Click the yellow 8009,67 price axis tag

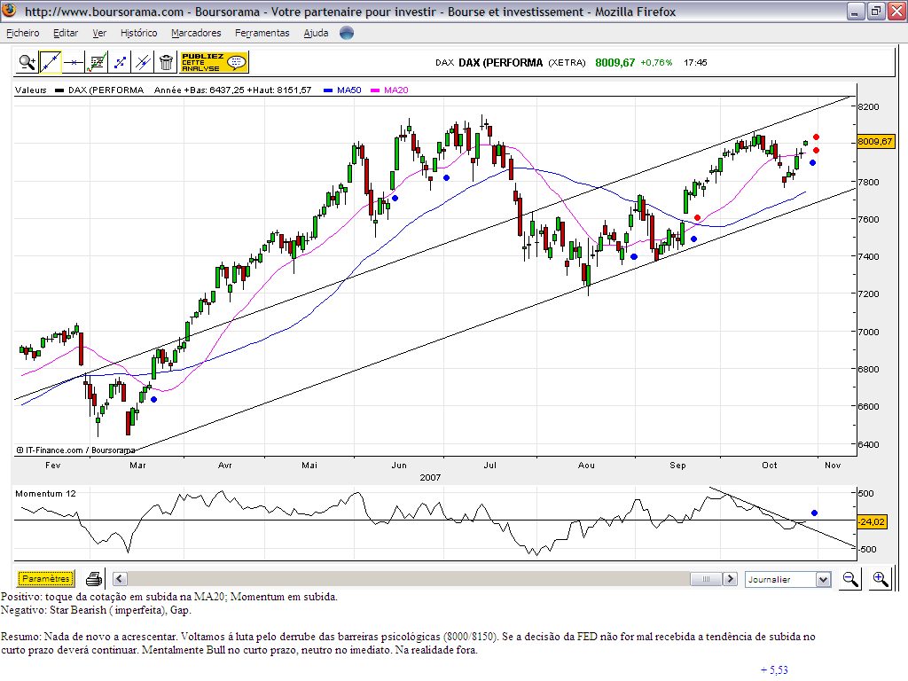click(875, 141)
